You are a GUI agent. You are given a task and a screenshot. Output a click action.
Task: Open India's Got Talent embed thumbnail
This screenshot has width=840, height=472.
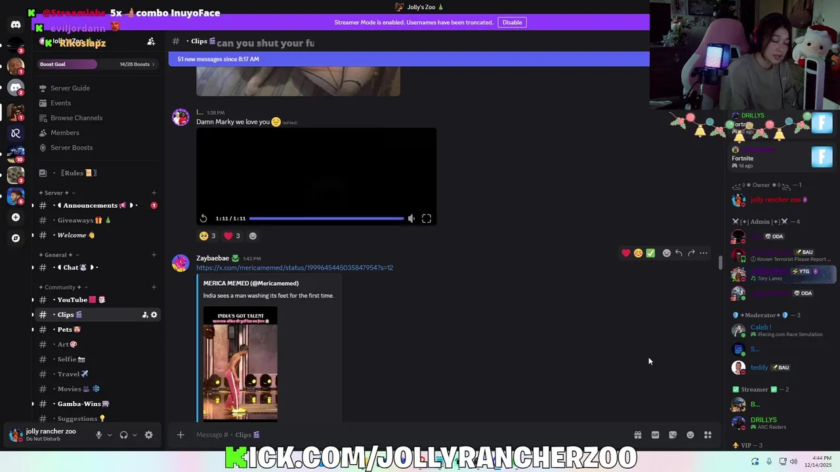(x=240, y=364)
